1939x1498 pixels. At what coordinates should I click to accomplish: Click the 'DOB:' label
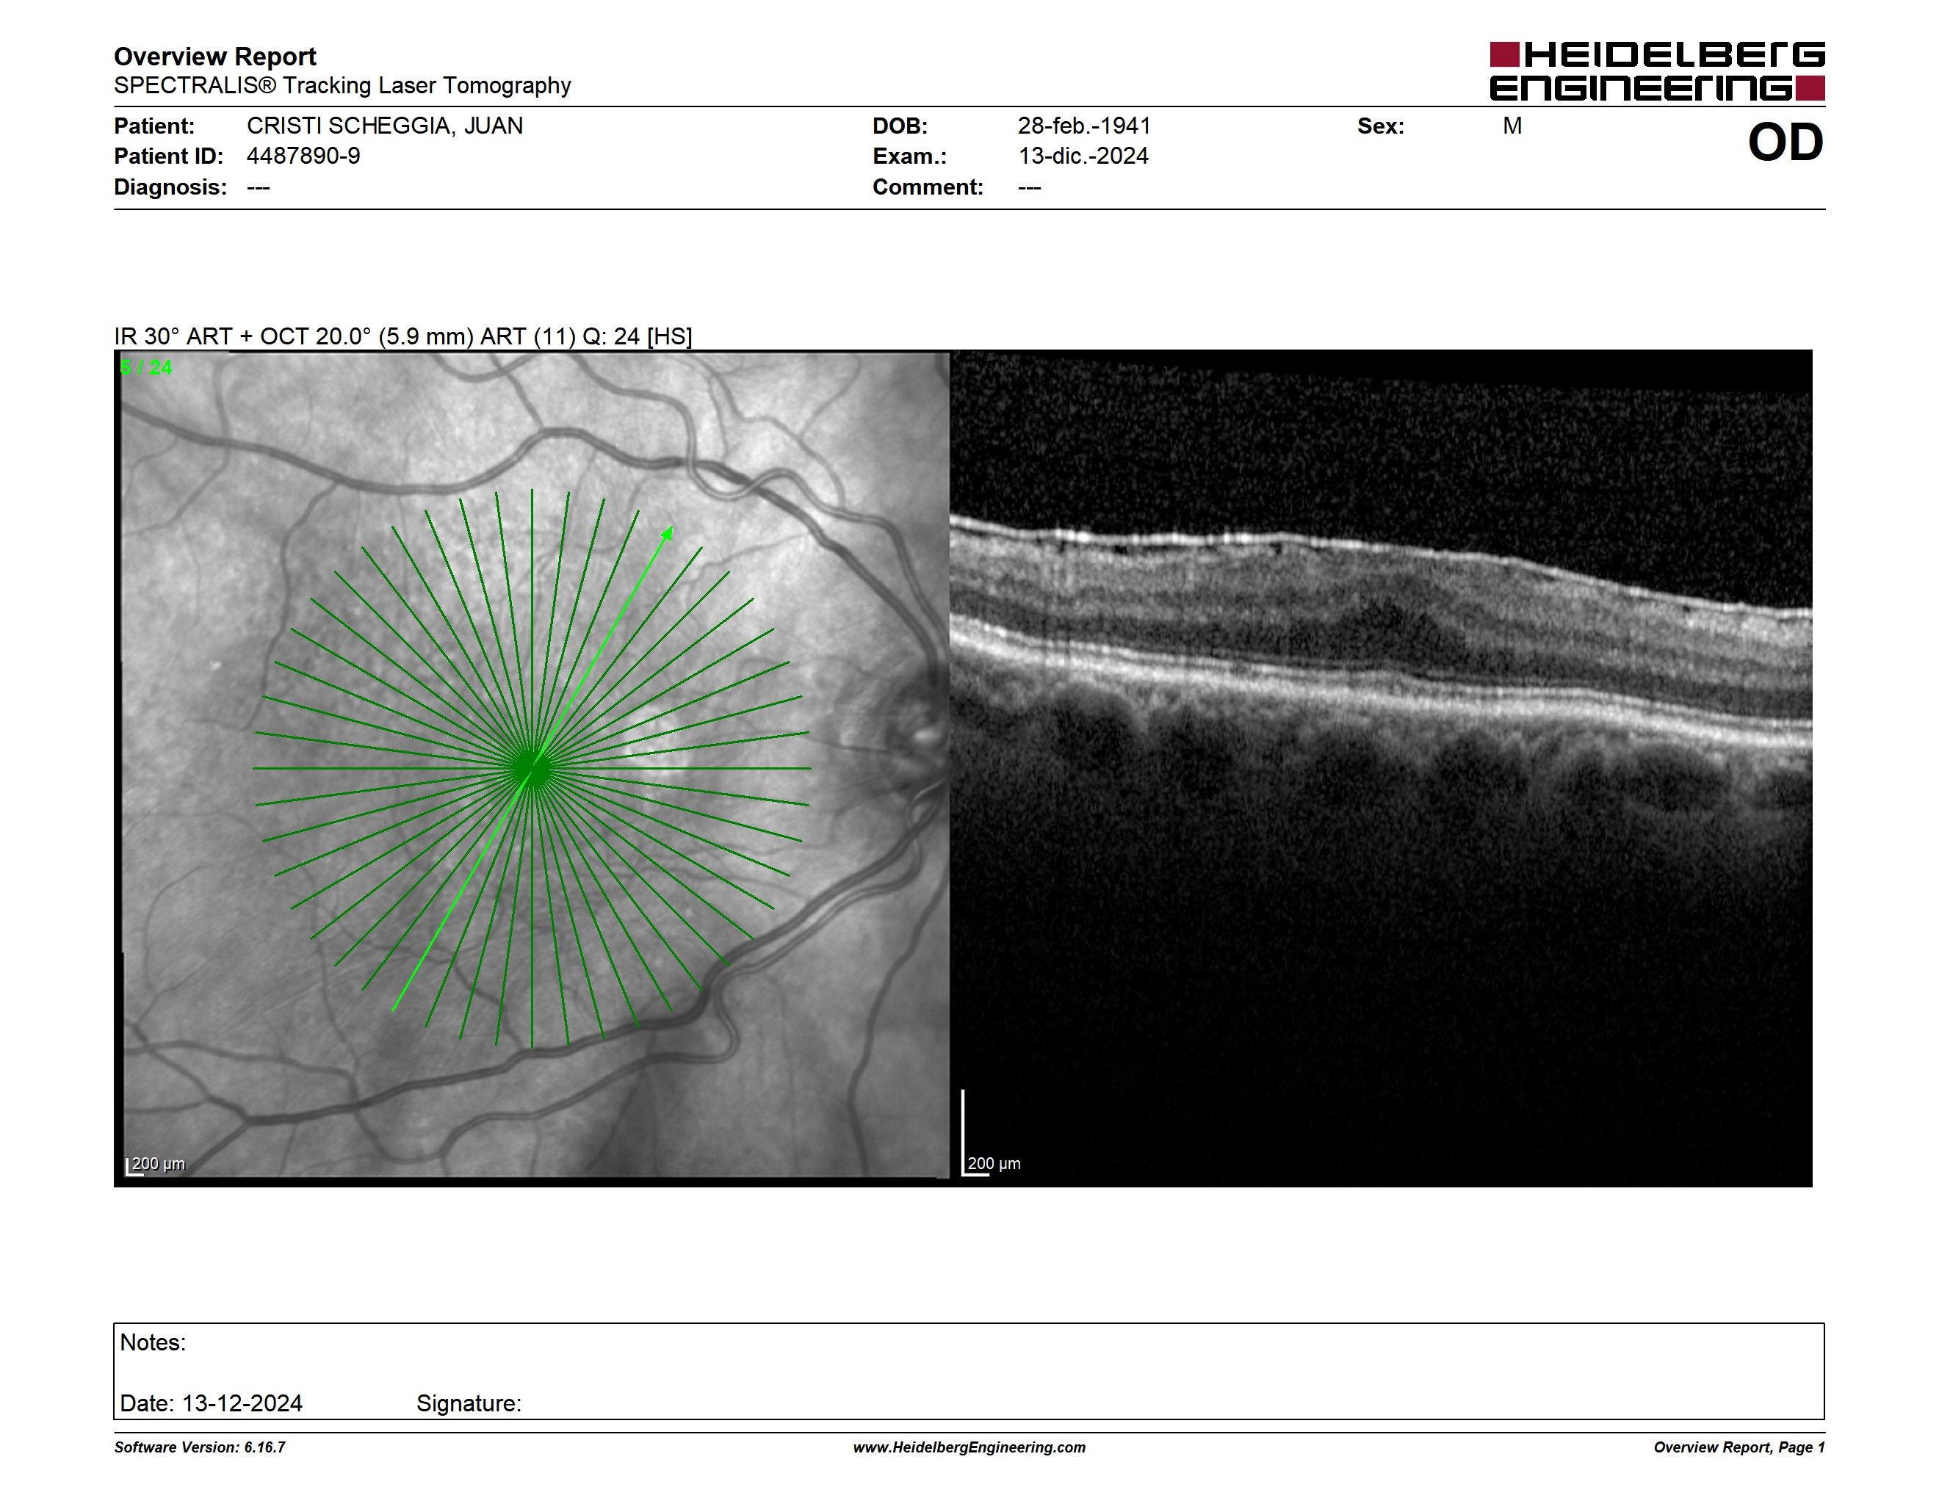[x=900, y=126]
